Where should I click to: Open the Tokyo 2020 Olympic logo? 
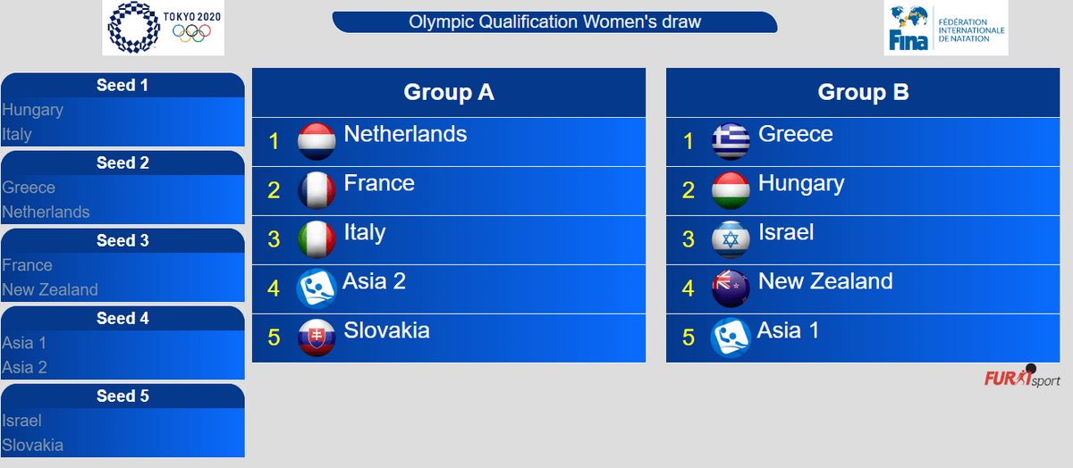tap(163, 28)
